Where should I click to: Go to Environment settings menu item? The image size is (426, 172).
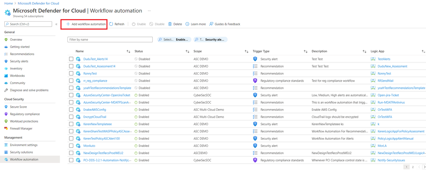point(24,145)
